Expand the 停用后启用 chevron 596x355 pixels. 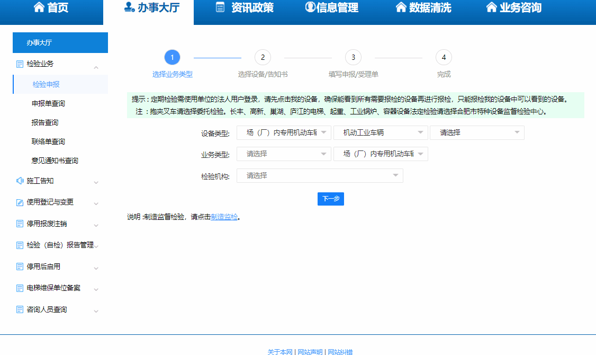click(x=96, y=269)
